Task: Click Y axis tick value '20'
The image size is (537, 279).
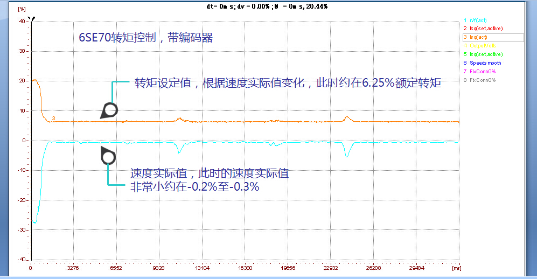Action: point(22,81)
